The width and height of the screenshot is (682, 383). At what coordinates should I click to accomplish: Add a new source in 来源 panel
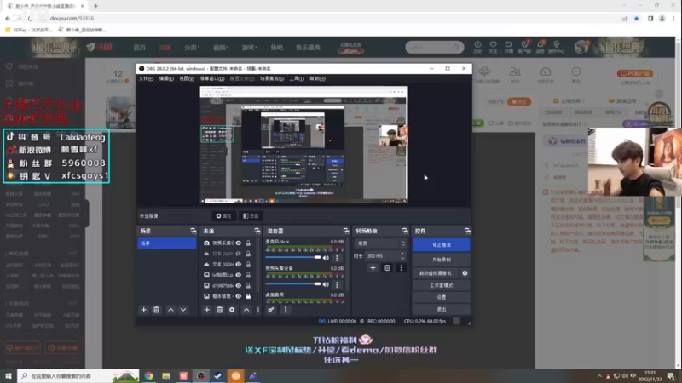(206, 310)
